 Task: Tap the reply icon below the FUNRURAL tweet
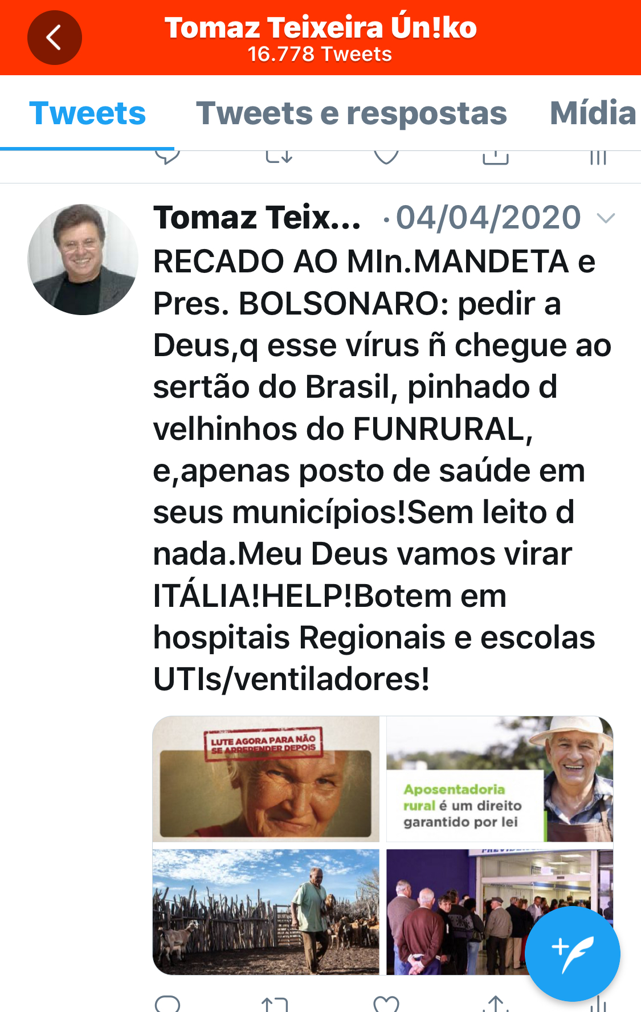point(168,1004)
